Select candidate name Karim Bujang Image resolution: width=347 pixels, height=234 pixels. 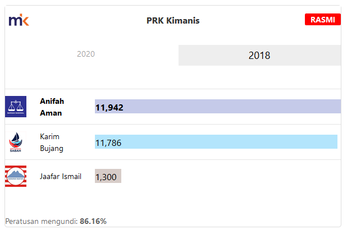pos(52,143)
